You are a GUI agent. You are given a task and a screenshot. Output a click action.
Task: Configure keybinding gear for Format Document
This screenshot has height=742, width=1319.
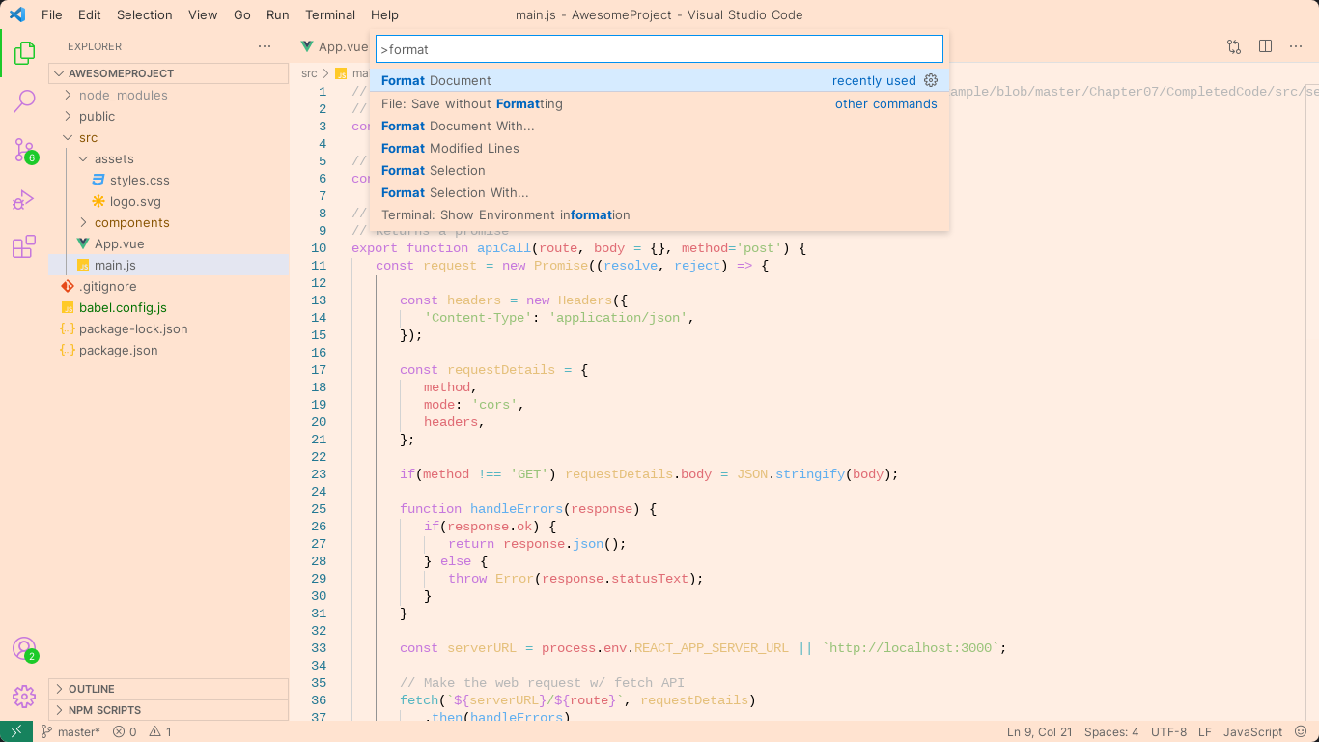coord(931,80)
